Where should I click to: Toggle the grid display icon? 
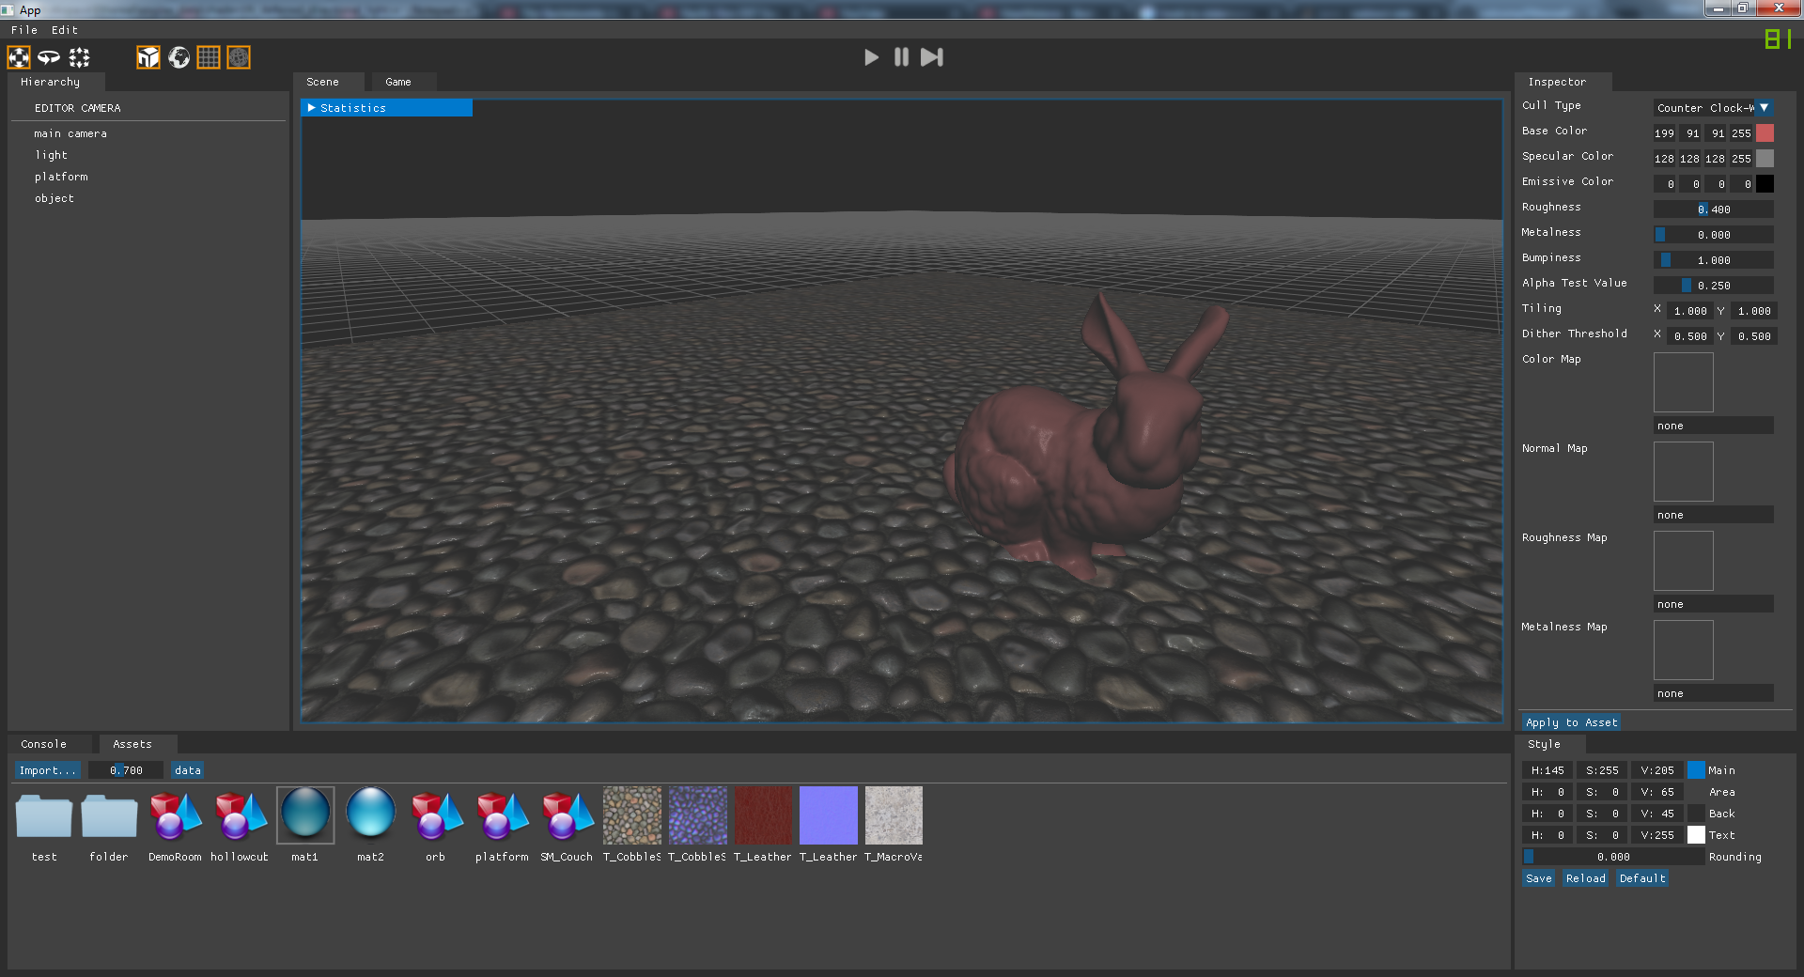tap(209, 57)
